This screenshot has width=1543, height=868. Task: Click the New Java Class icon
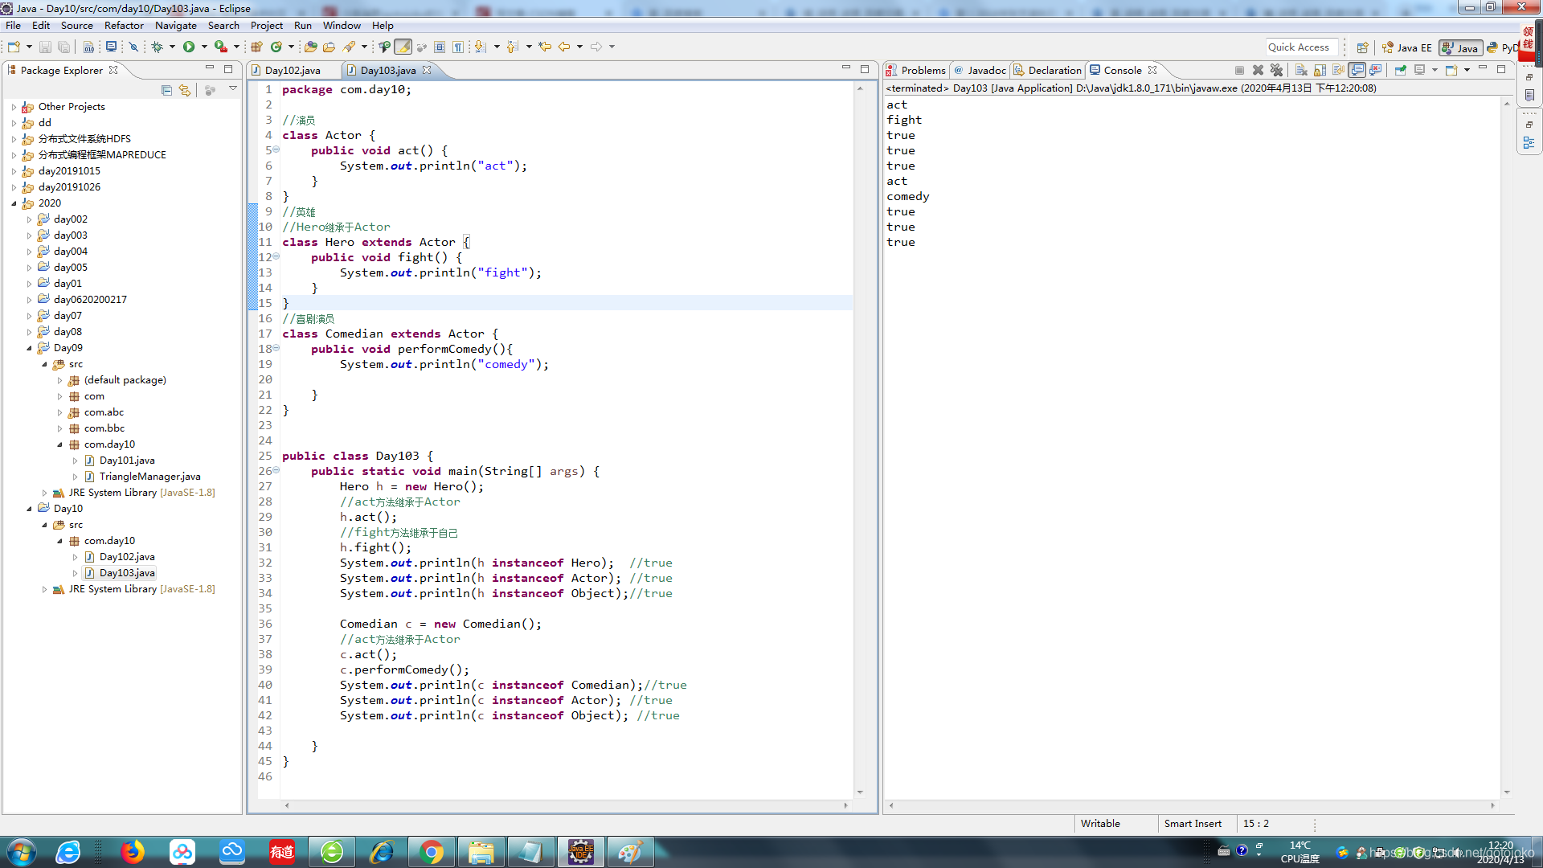pyautogui.click(x=276, y=47)
